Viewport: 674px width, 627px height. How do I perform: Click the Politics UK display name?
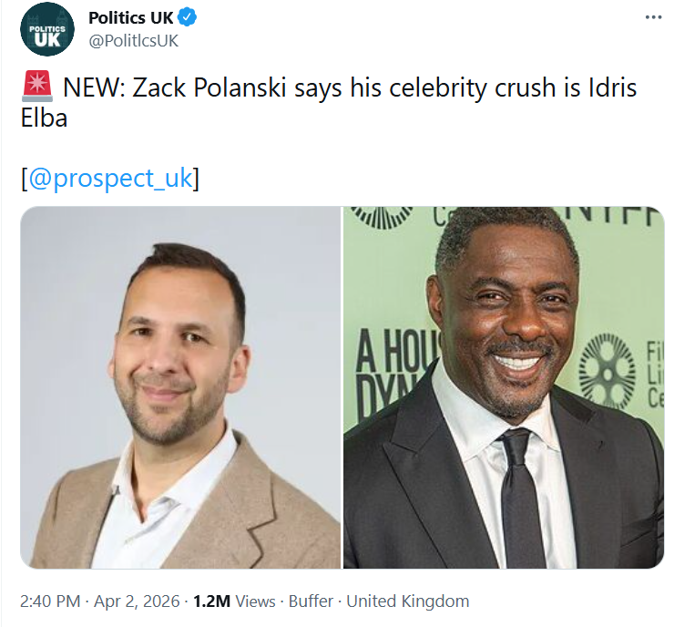click(x=130, y=18)
